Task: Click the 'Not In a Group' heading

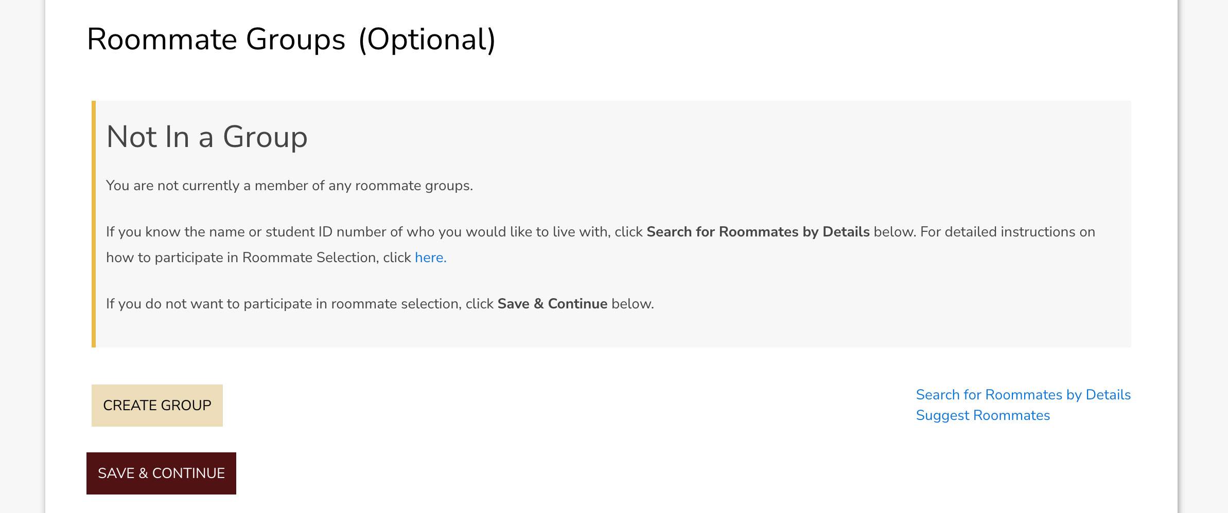Action: (x=206, y=137)
